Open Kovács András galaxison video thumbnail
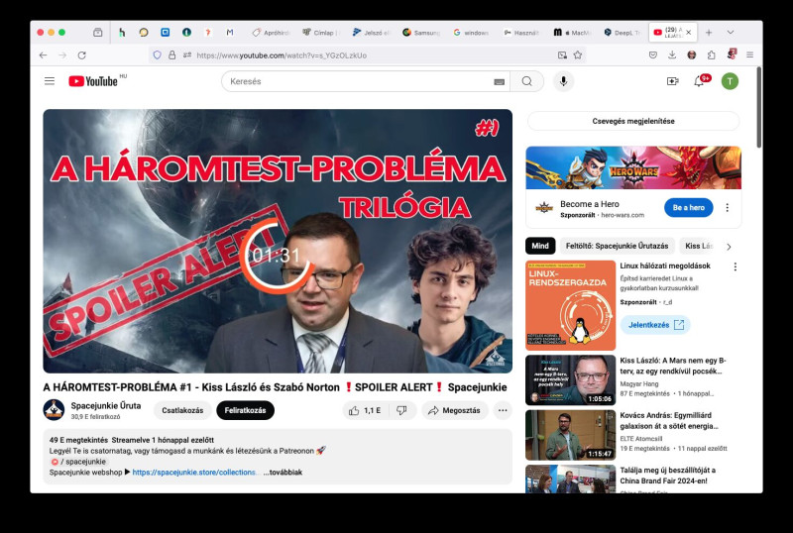Image resolution: width=793 pixels, height=533 pixels. pyautogui.click(x=571, y=435)
